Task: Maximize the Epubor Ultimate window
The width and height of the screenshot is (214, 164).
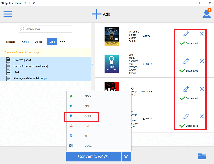Action: (x=200, y=3)
